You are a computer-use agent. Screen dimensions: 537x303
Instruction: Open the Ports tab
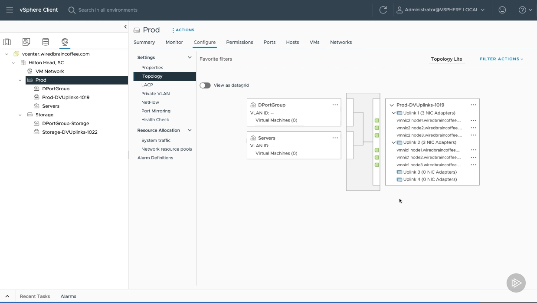point(269,42)
